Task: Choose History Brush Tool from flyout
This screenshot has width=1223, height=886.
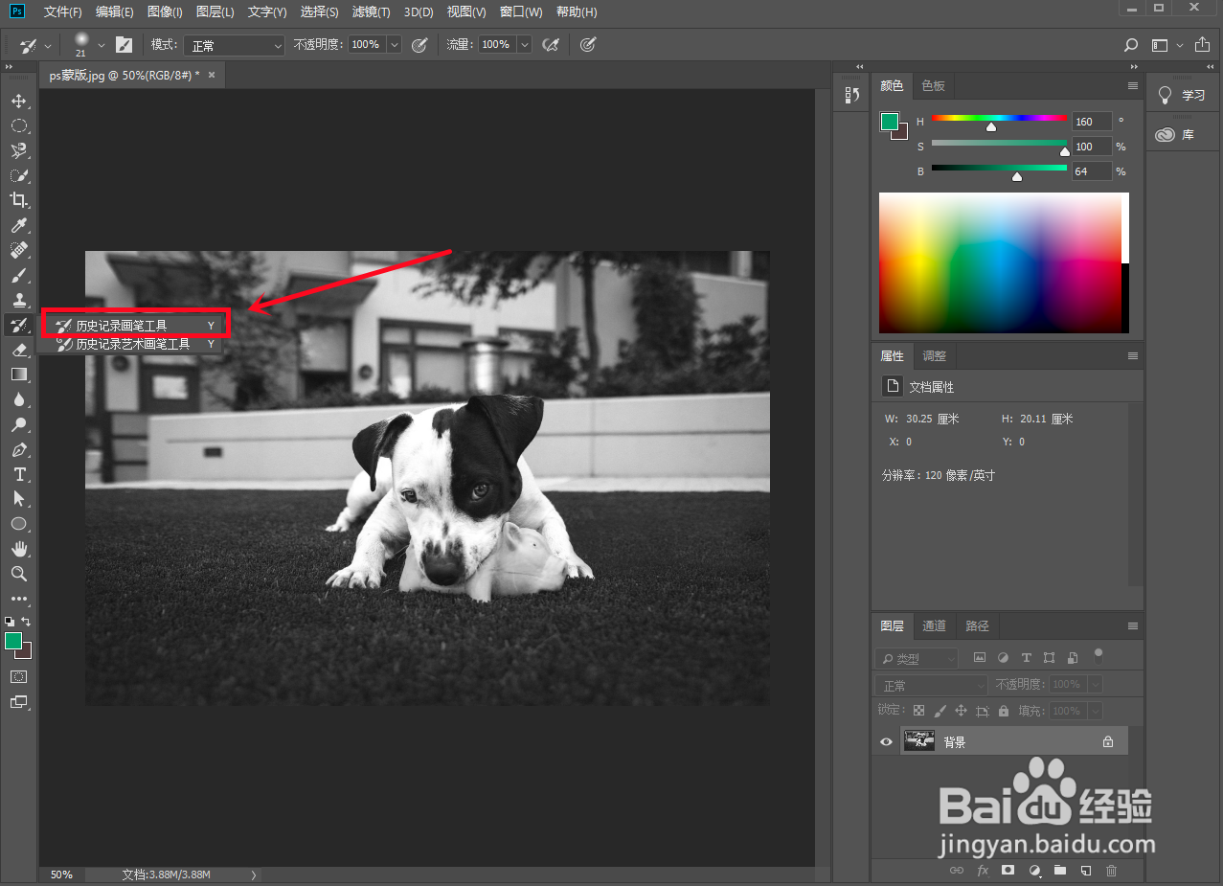Action: click(x=134, y=326)
